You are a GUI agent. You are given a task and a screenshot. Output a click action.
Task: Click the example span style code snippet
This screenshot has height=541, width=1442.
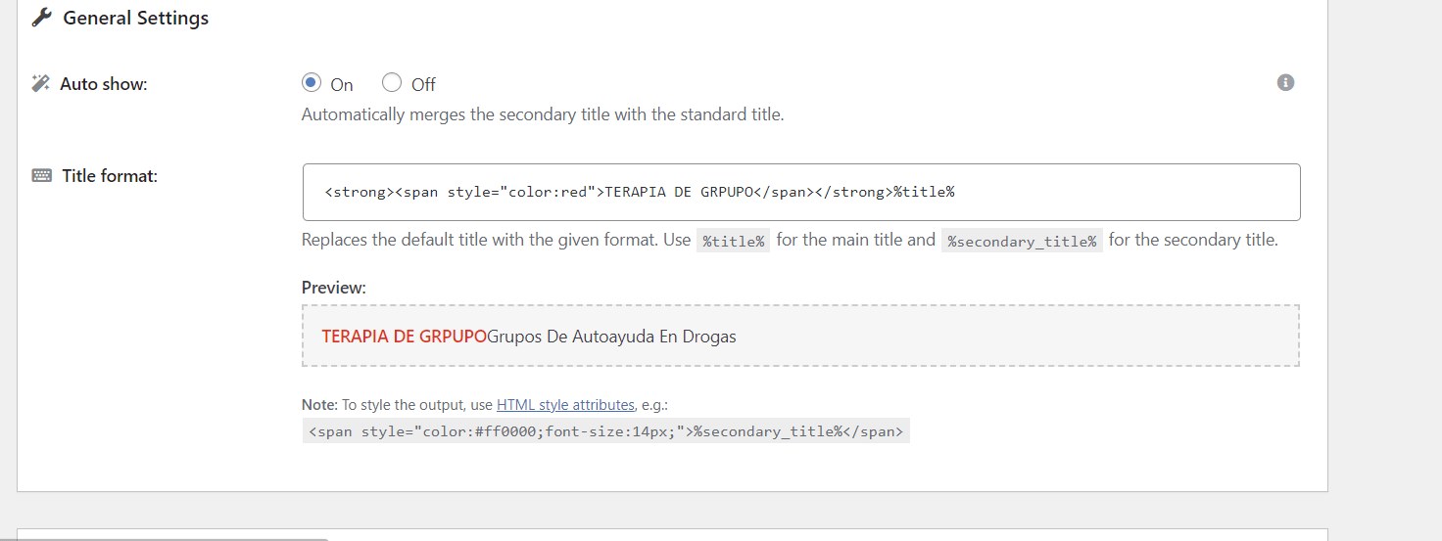coord(605,431)
